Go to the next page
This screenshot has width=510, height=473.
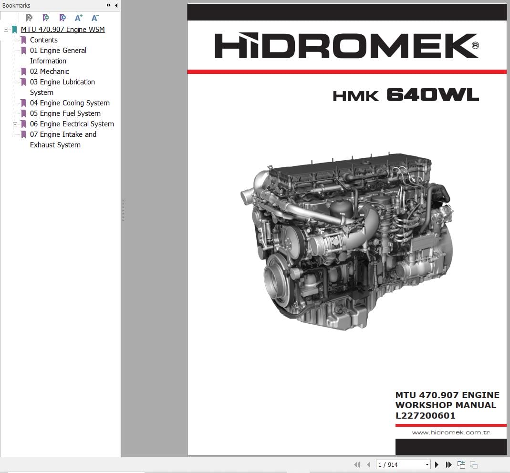pos(437,464)
